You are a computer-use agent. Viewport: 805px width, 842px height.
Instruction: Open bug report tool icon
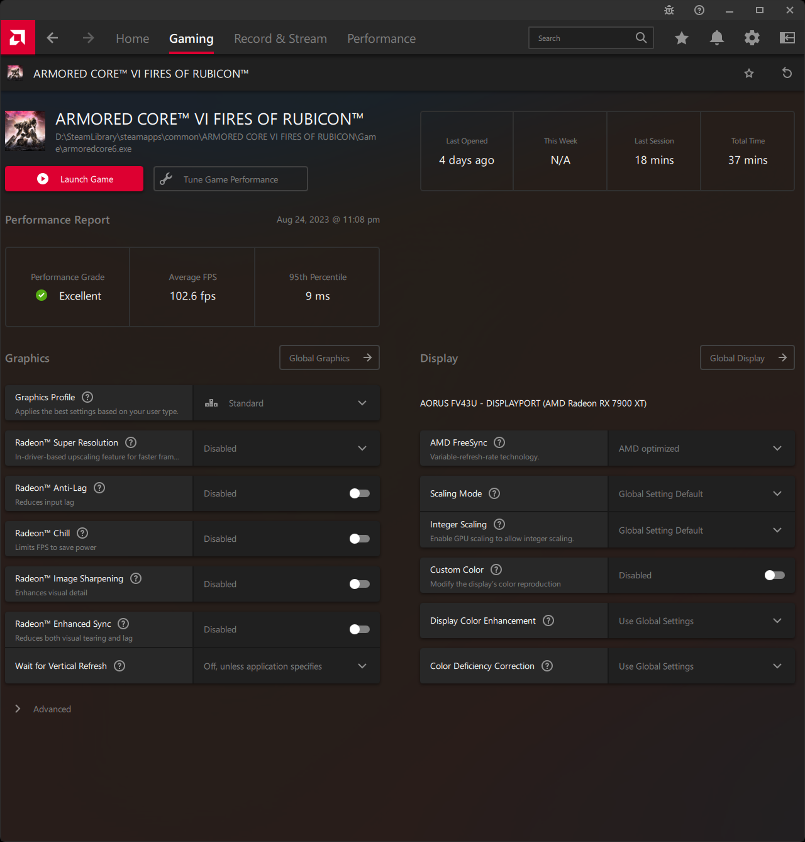point(669,10)
